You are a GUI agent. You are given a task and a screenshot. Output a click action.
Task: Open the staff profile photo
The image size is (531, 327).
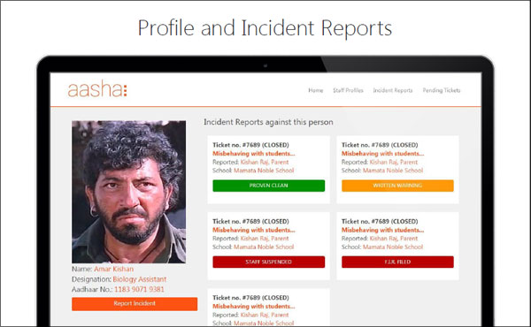coord(128,192)
